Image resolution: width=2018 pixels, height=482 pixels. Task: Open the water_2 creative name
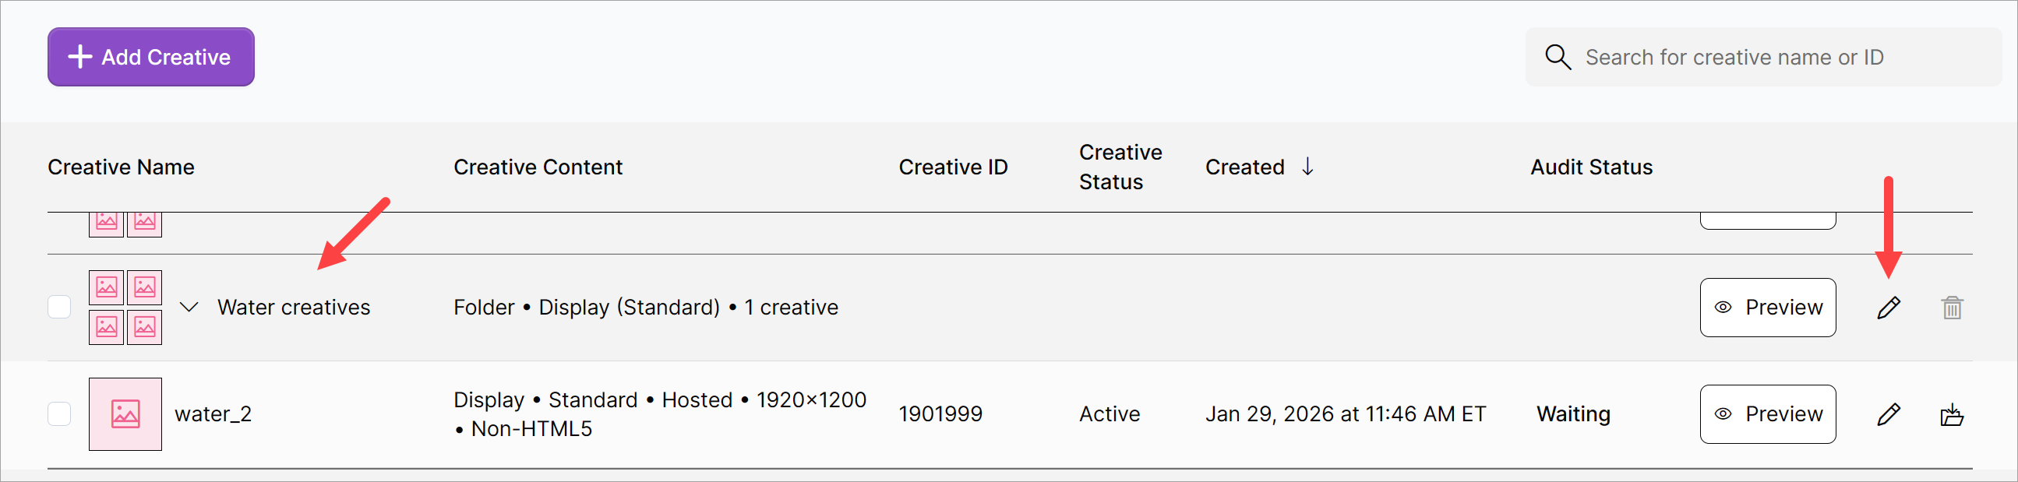point(213,414)
